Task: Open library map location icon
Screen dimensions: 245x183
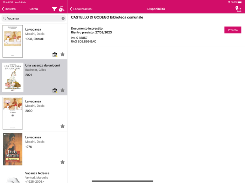Action: (238, 9)
